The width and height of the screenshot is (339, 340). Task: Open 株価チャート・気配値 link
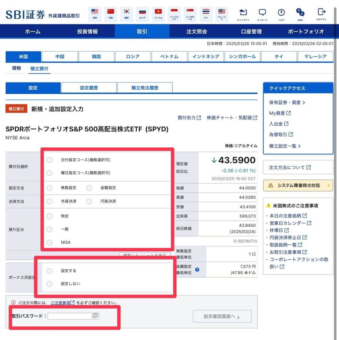(x=232, y=118)
